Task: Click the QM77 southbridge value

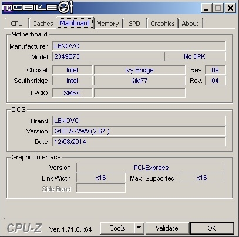Action: click(x=139, y=81)
